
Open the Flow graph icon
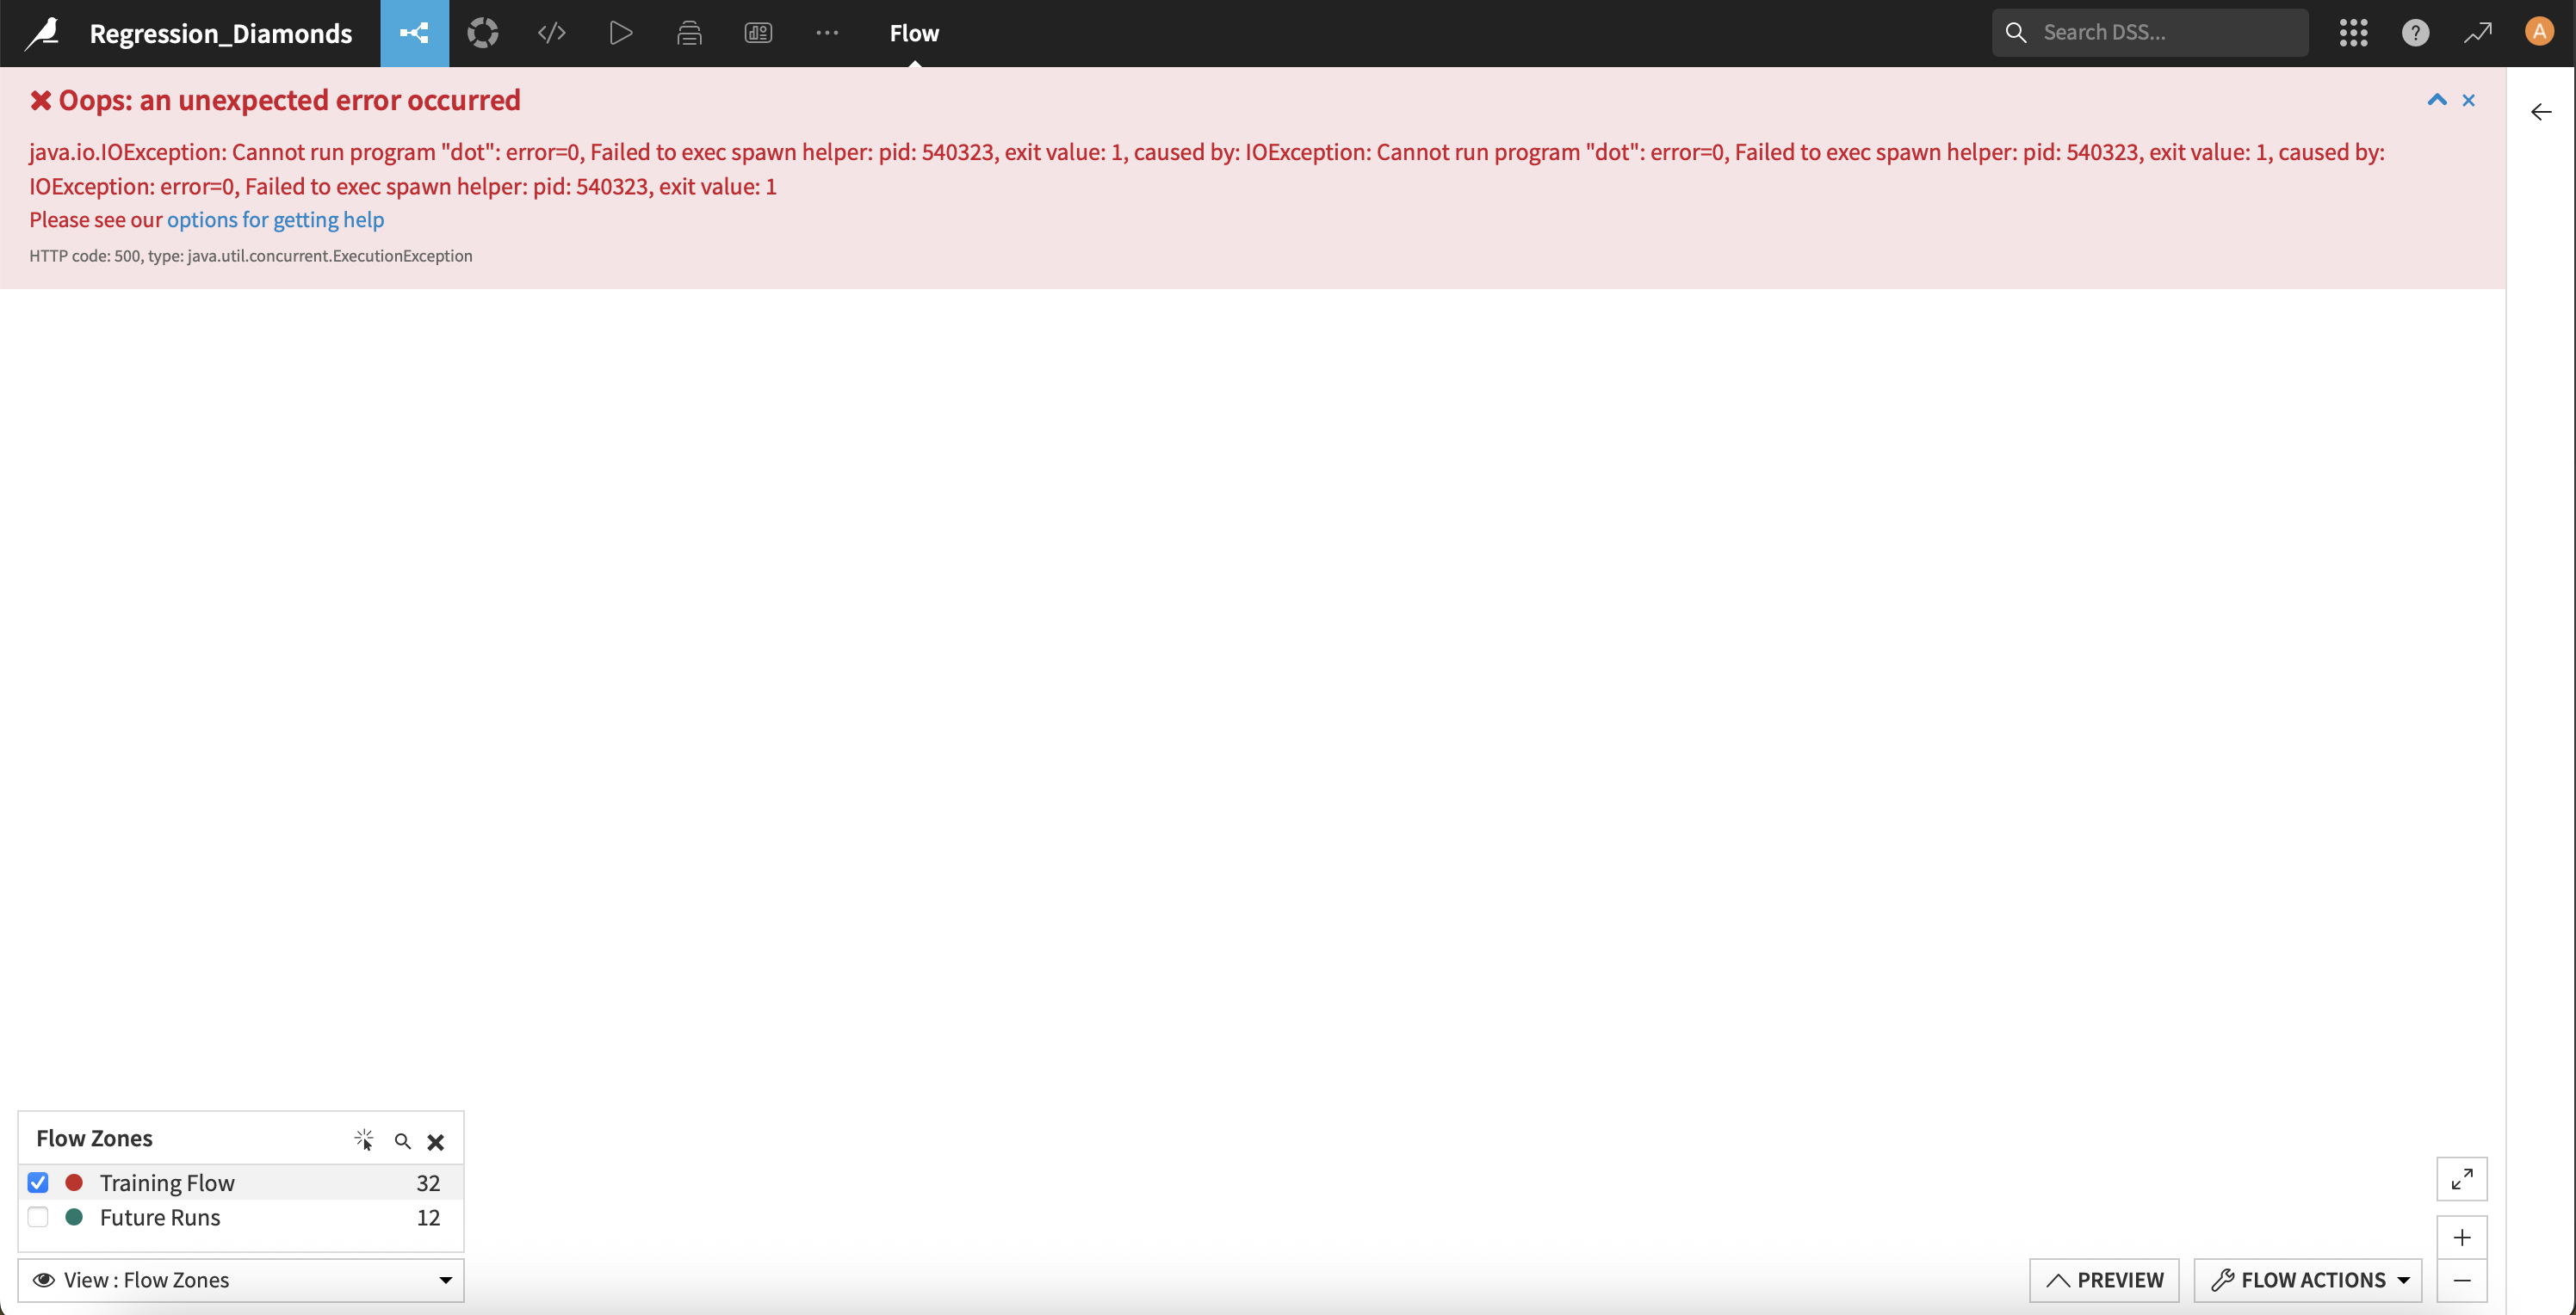click(414, 33)
